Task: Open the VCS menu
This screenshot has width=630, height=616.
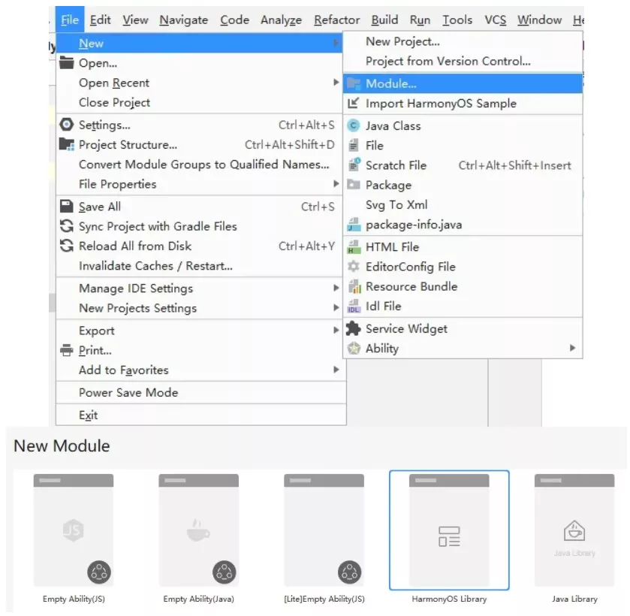Action: 495,20
